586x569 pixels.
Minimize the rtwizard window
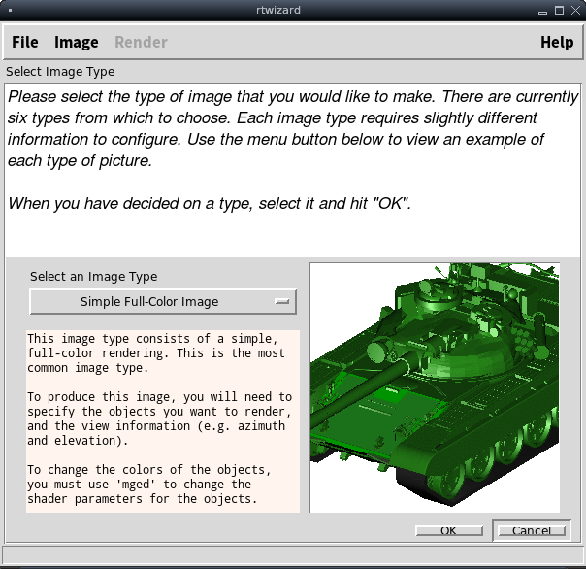click(x=542, y=12)
